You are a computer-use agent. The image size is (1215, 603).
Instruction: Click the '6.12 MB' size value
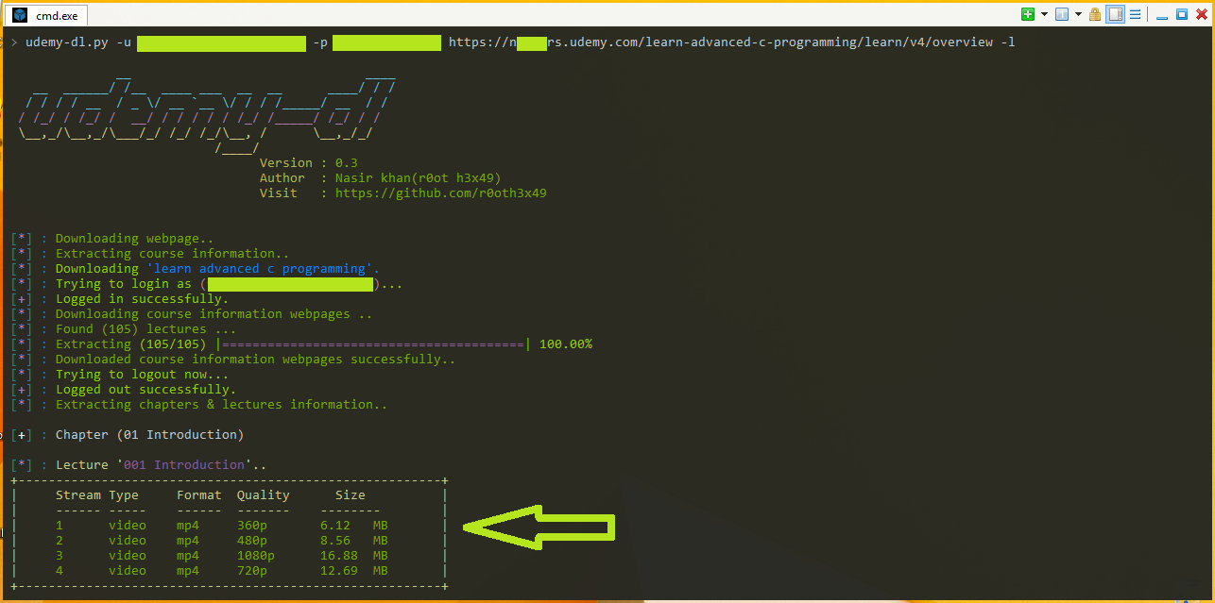tap(354, 526)
